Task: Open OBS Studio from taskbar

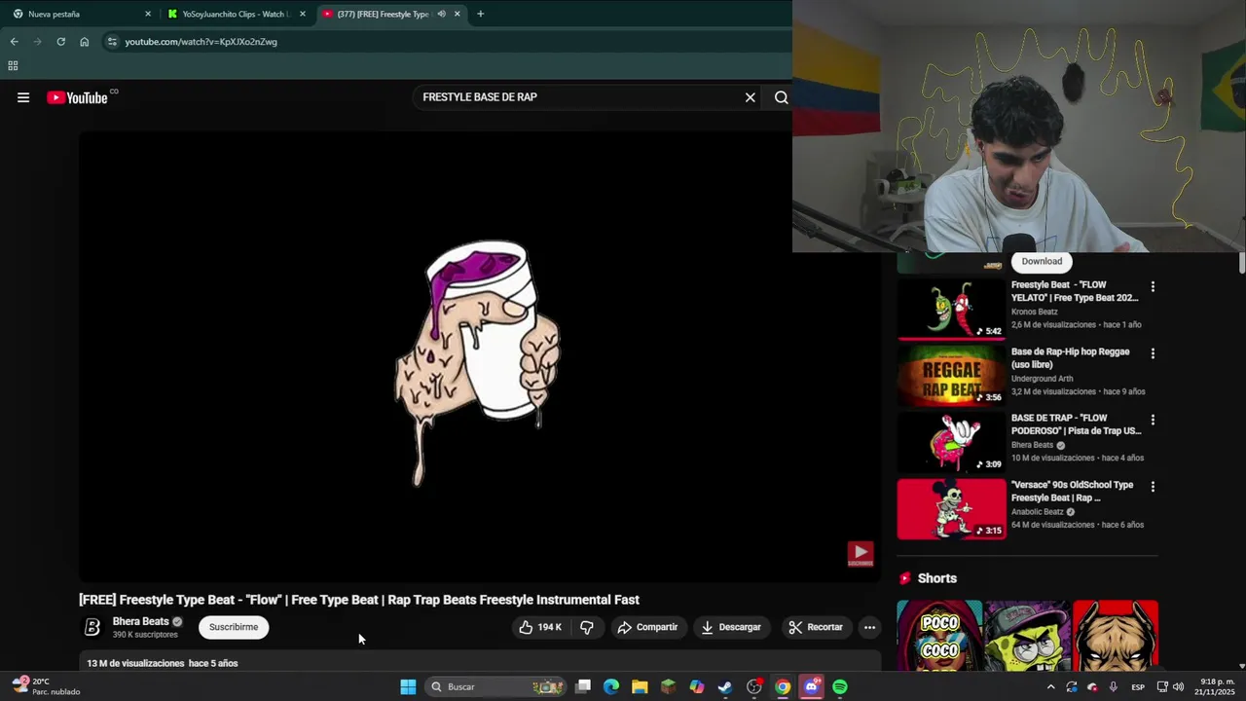Action: (754, 686)
